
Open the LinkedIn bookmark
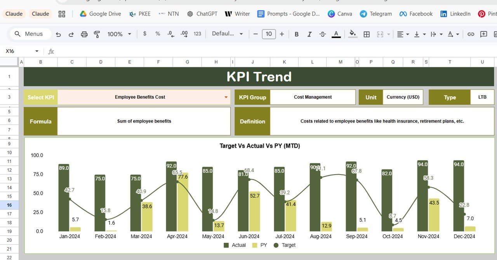point(455,14)
